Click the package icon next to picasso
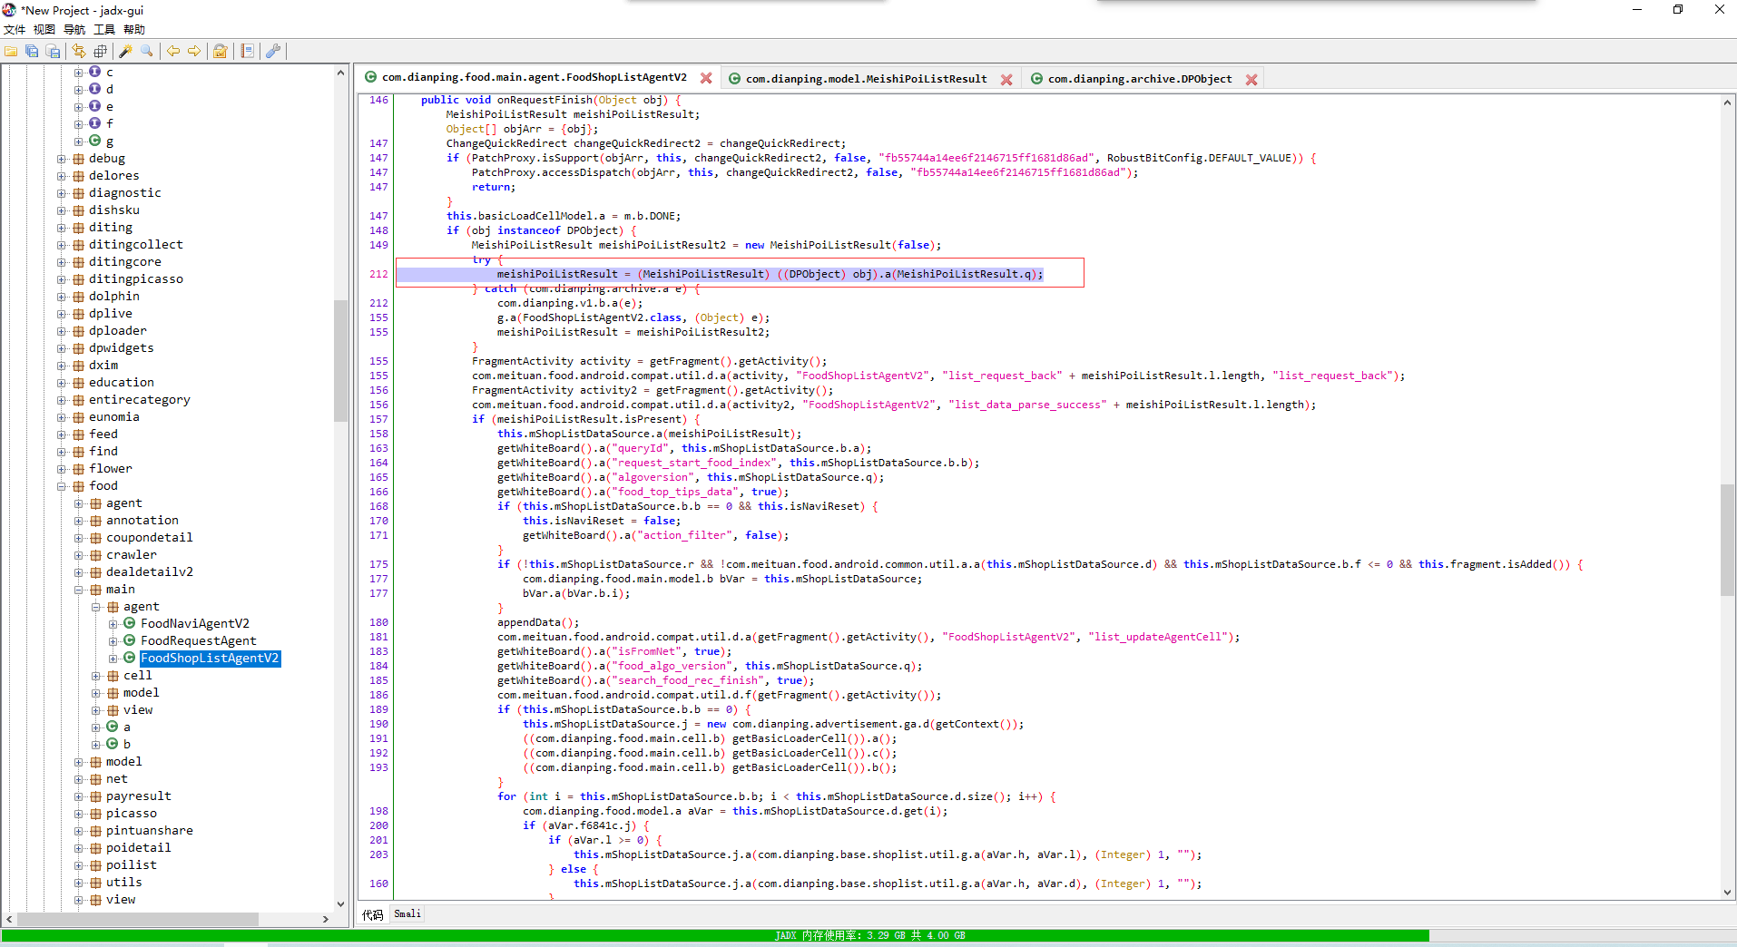This screenshot has height=947, width=1737. (x=95, y=814)
